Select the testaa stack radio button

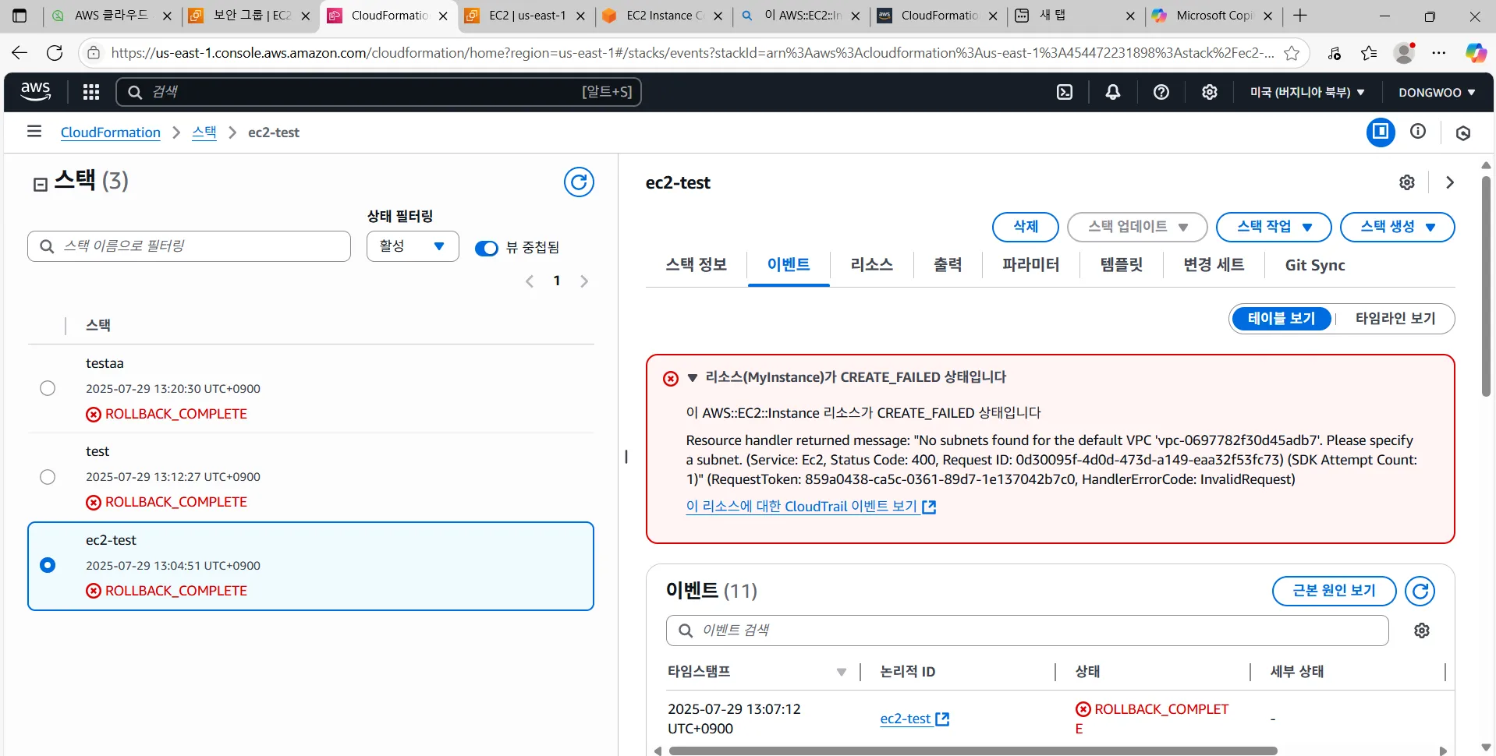point(48,388)
